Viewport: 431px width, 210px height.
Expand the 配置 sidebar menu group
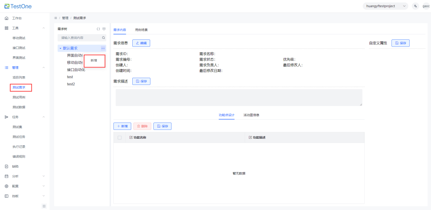coord(43,186)
